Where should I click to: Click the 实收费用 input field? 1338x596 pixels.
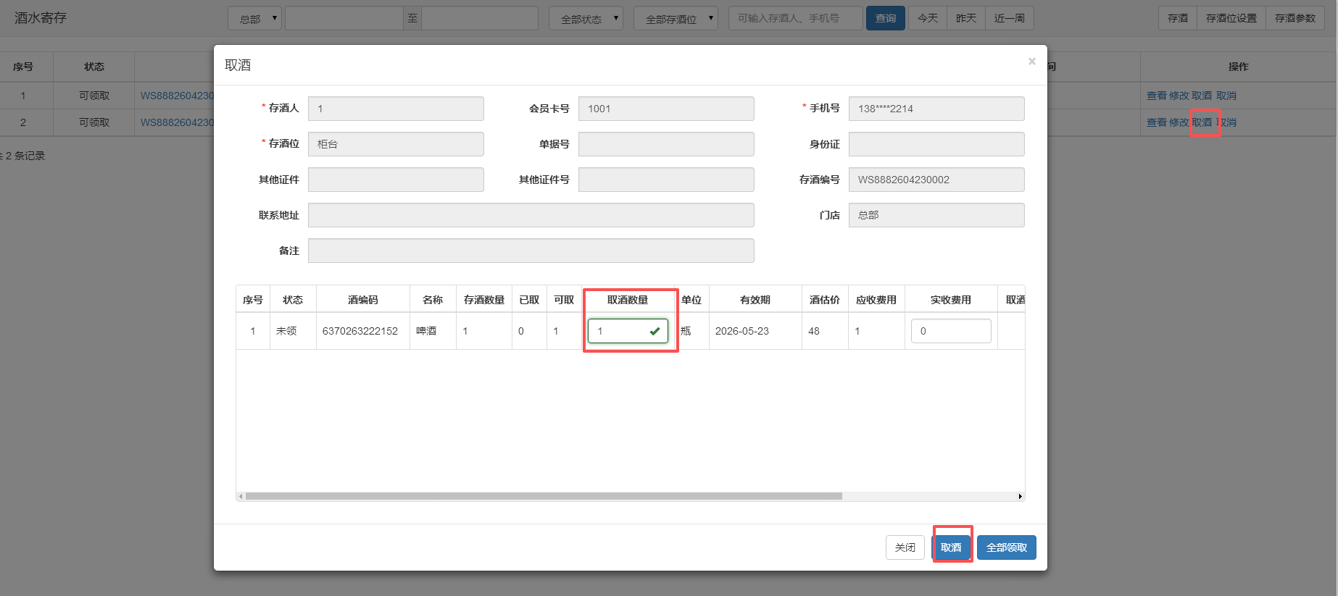click(x=951, y=331)
